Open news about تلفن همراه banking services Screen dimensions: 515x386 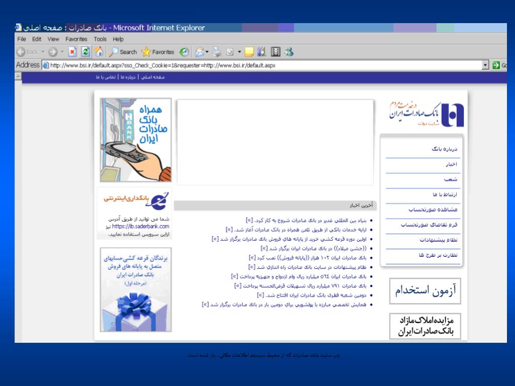296,230
